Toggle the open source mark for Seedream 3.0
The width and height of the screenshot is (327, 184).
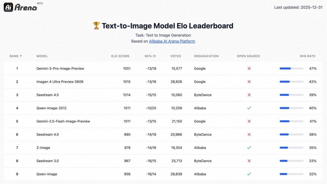tap(249, 161)
